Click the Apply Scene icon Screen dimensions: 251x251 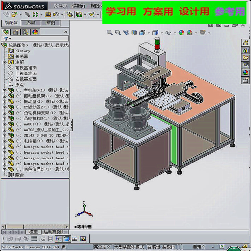coord(190,33)
